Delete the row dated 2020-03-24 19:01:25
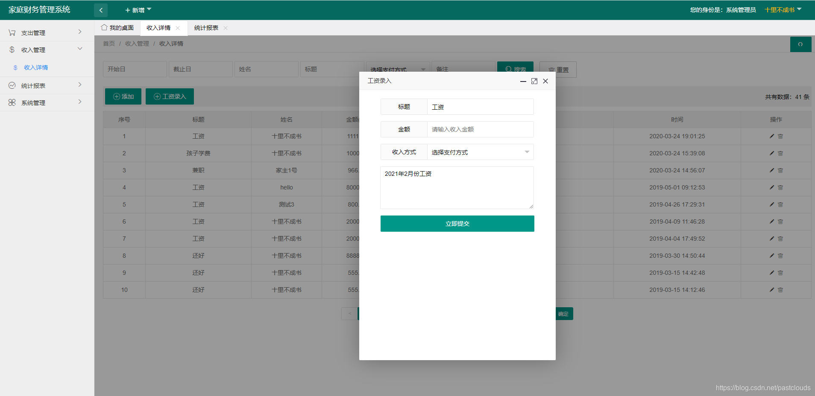The height and width of the screenshot is (396, 815). tap(780, 136)
